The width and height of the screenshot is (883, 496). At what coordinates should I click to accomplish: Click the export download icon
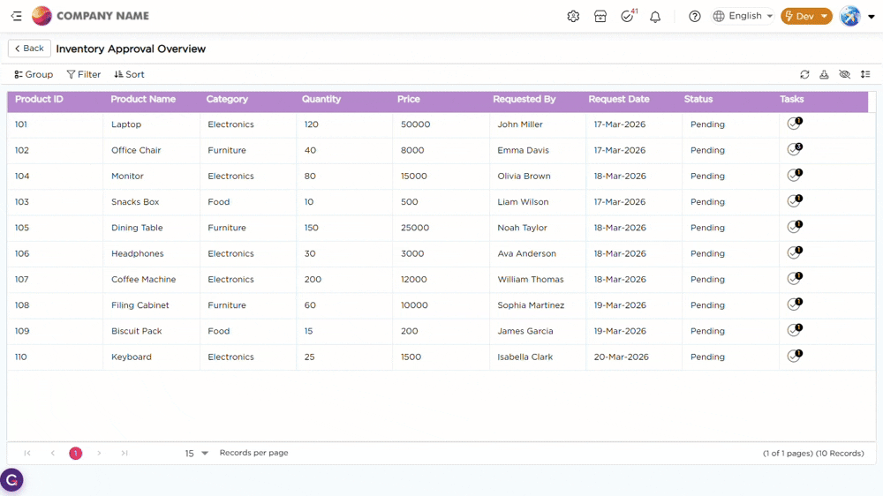pyautogui.click(x=824, y=75)
